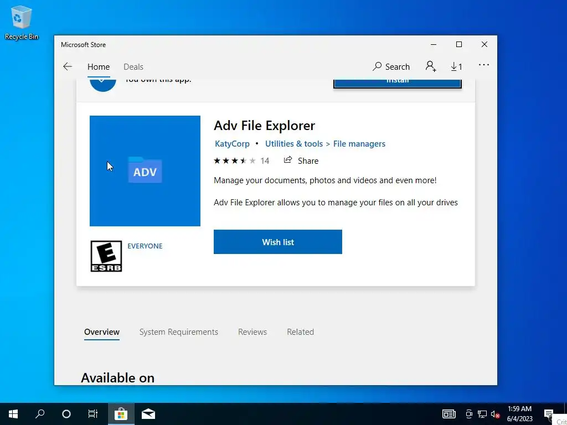The height and width of the screenshot is (425, 567).
Task: Close the Microsoft Store window
Action: coord(484,44)
